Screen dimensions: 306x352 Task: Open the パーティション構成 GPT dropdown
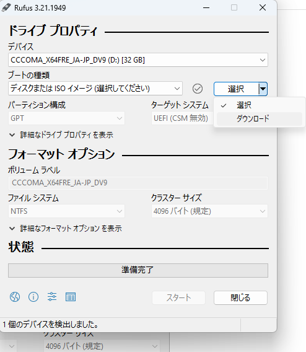[x=66, y=118]
